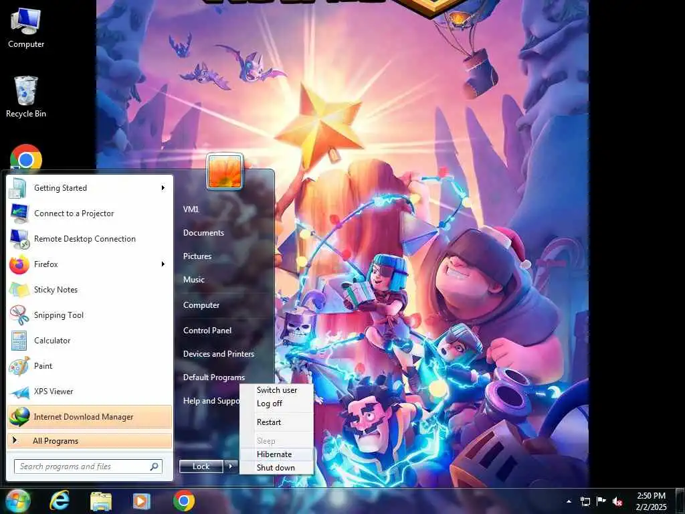Click the Calculator icon
The image size is (685, 514).
click(x=19, y=341)
